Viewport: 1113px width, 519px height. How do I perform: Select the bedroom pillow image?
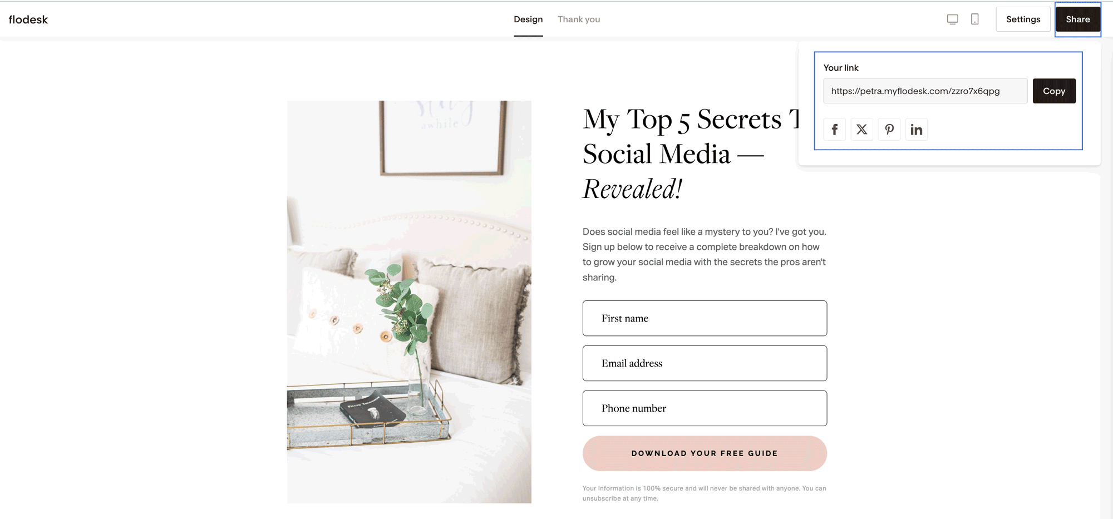(x=409, y=302)
